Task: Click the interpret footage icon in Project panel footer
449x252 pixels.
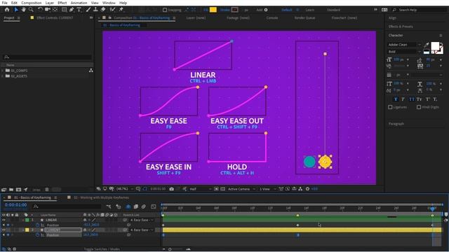Action: click(x=4, y=190)
